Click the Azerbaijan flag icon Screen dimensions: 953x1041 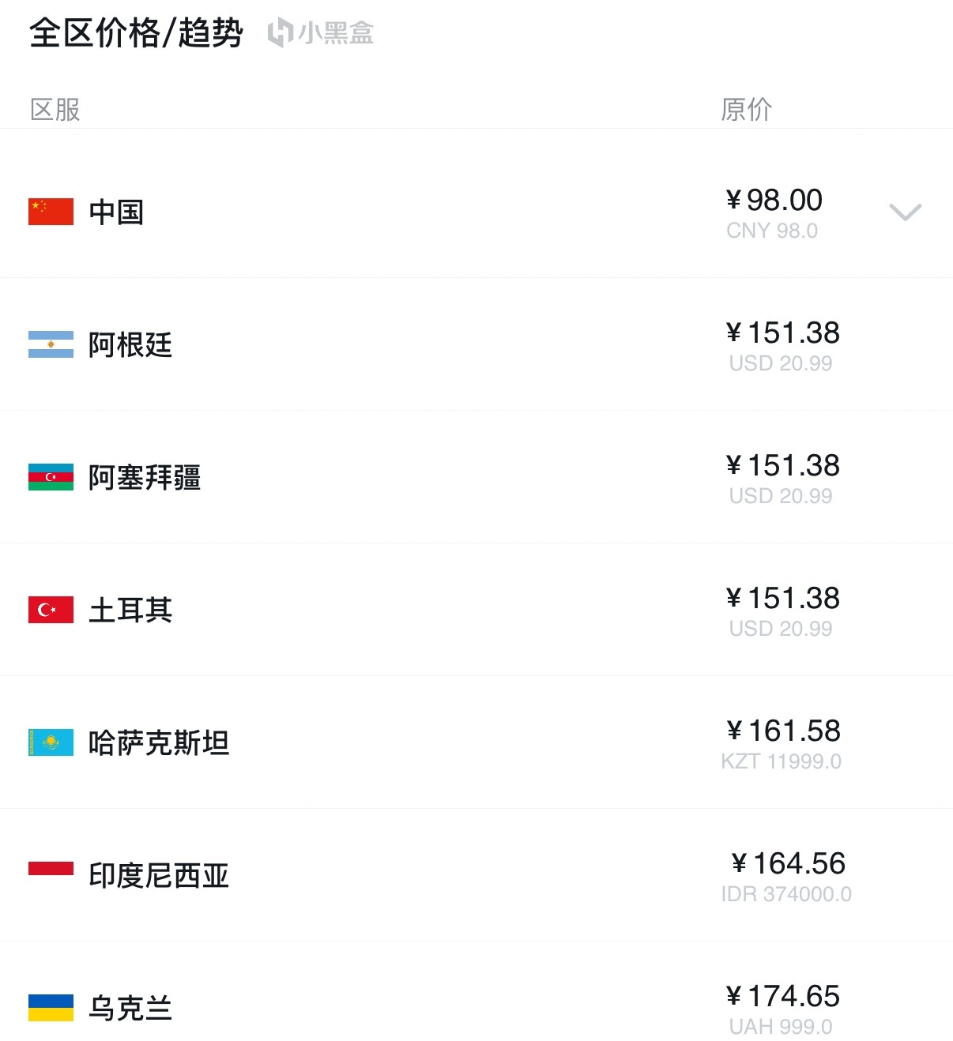[x=51, y=477]
